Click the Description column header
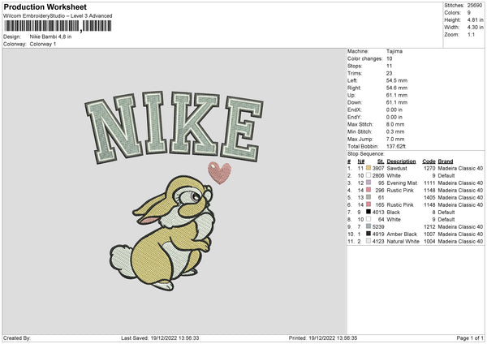The height and width of the screenshot is (344, 487). point(401,161)
